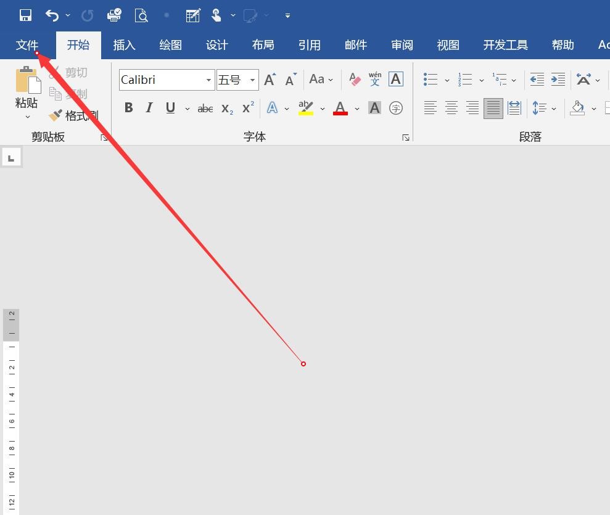
Task: Open the font size (五号) dropdown
Action: click(x=253, y=80)
